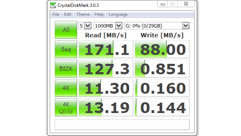This screenshot has height=136, width=241.
Task: Click the Read [MB/s] column header
Action: (106, 35)
